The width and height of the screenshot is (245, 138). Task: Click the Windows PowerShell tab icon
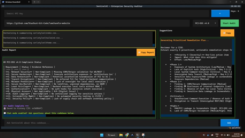click(3, 2)
